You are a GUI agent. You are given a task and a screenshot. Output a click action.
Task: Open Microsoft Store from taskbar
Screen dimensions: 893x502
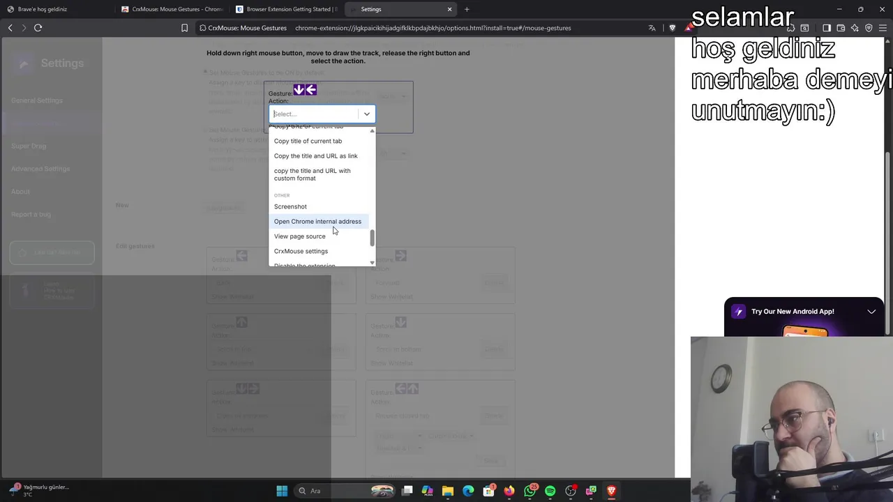(x=488, y=491)
